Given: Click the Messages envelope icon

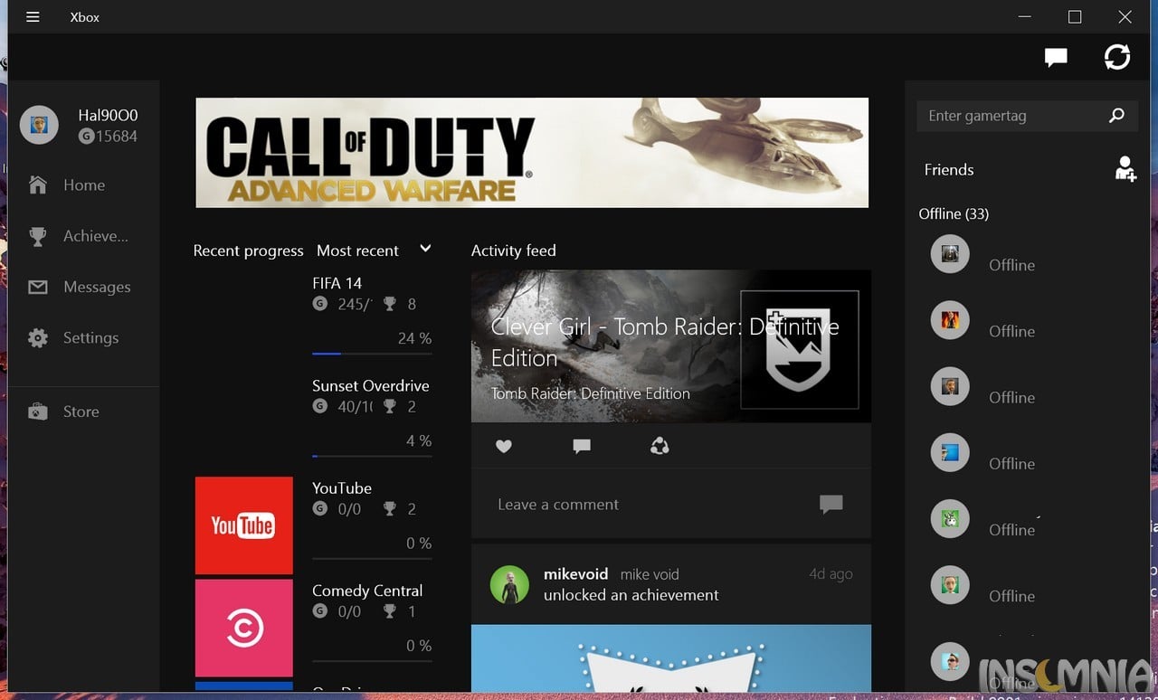Looking at the screenshot, I should click(x=38, y=288).
